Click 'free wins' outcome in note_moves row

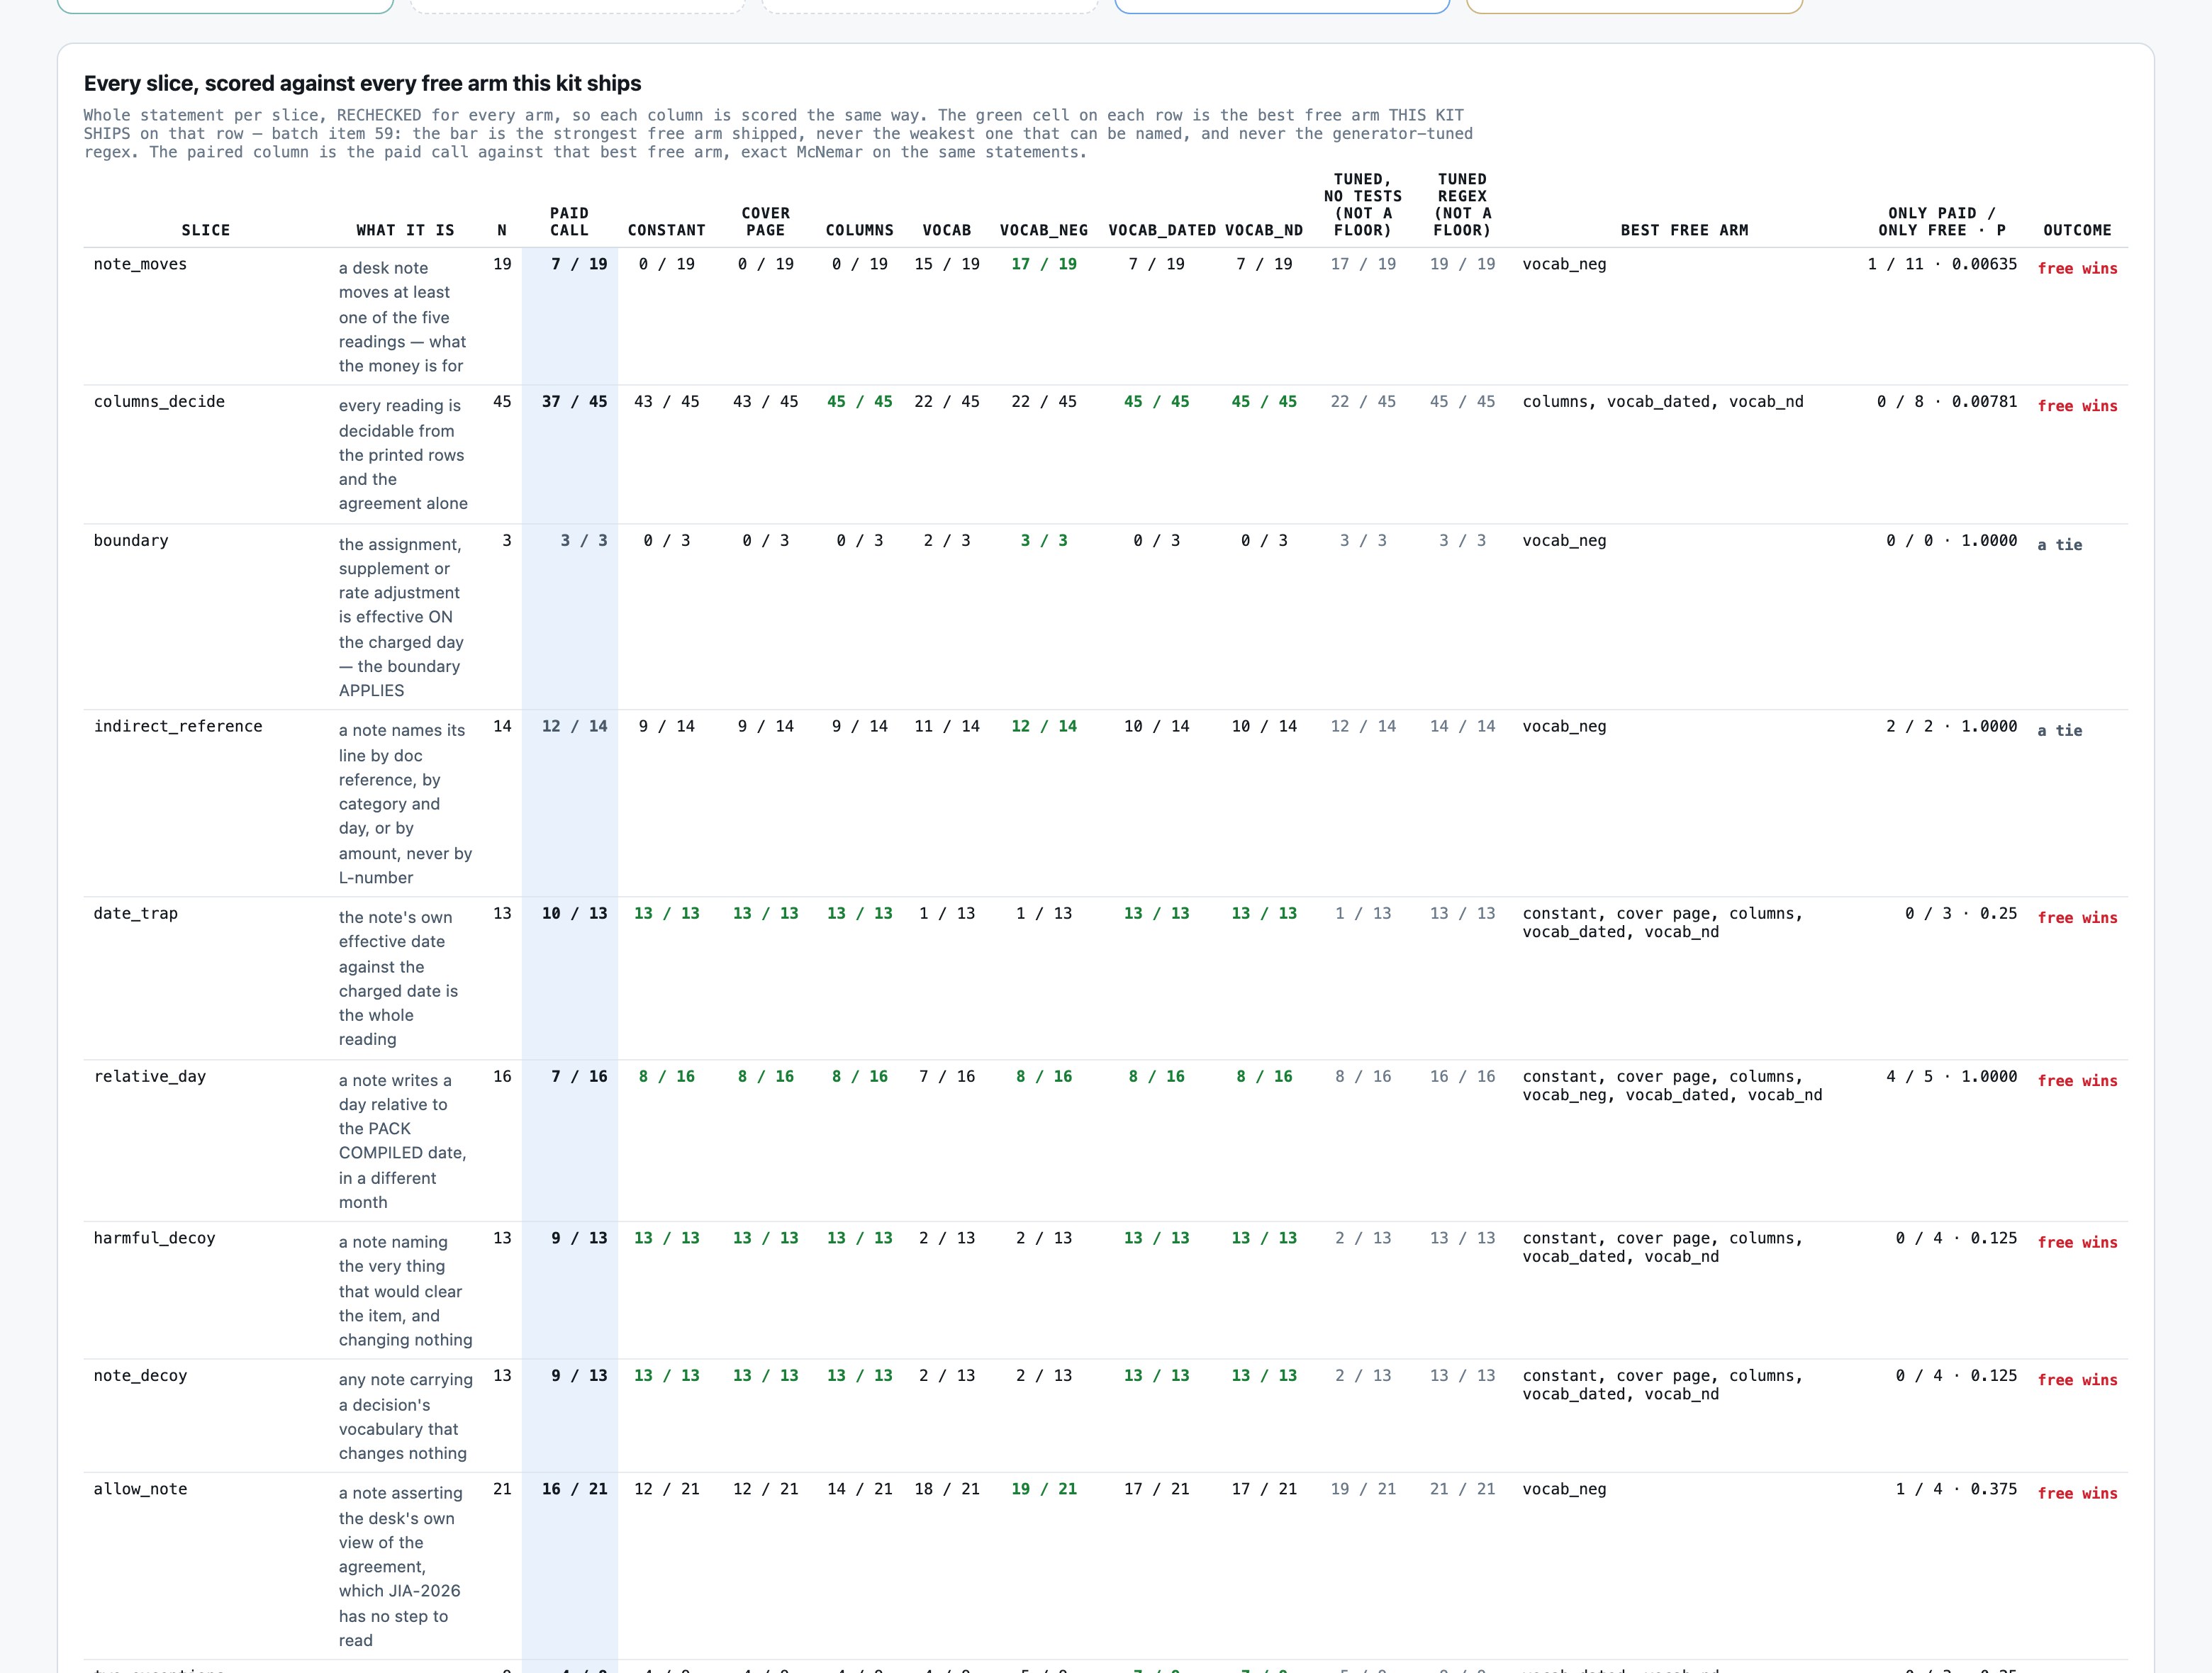(x=2077, y=268)
